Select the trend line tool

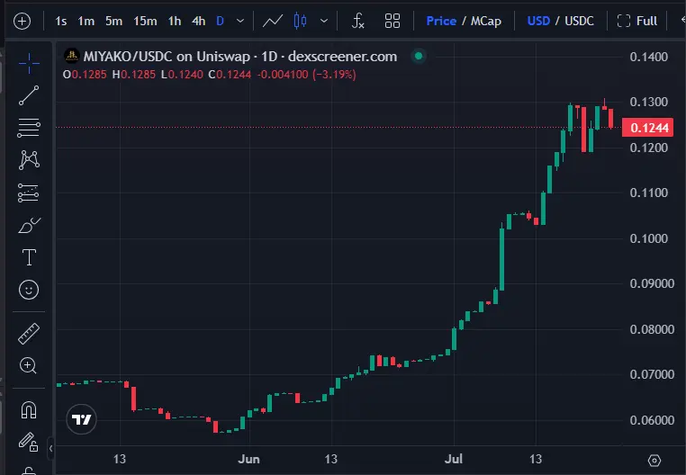29,95
